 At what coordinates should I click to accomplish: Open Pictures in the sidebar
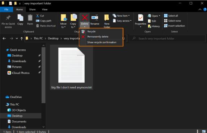tap(17, 67)
